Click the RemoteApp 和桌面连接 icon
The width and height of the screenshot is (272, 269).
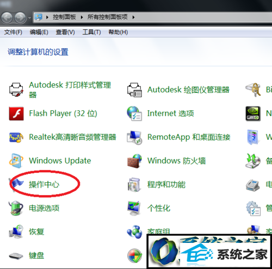click(x=134, y=137)
